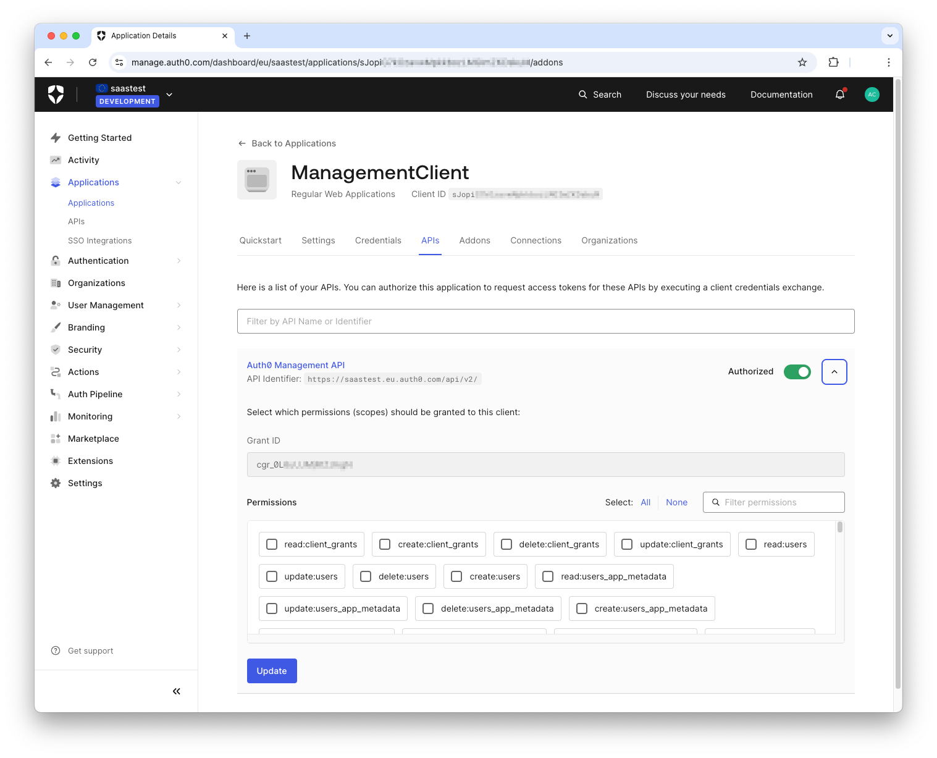
Task: Expand the Actions sidebar group
Action: click(179, 372)
